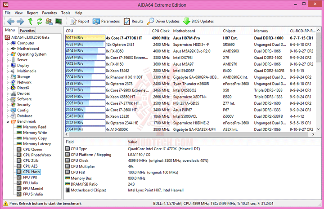Image resolution: width=324 pixels, height=209 pixels.
Task: Select Computer in the tree
Action: (26, 43)
